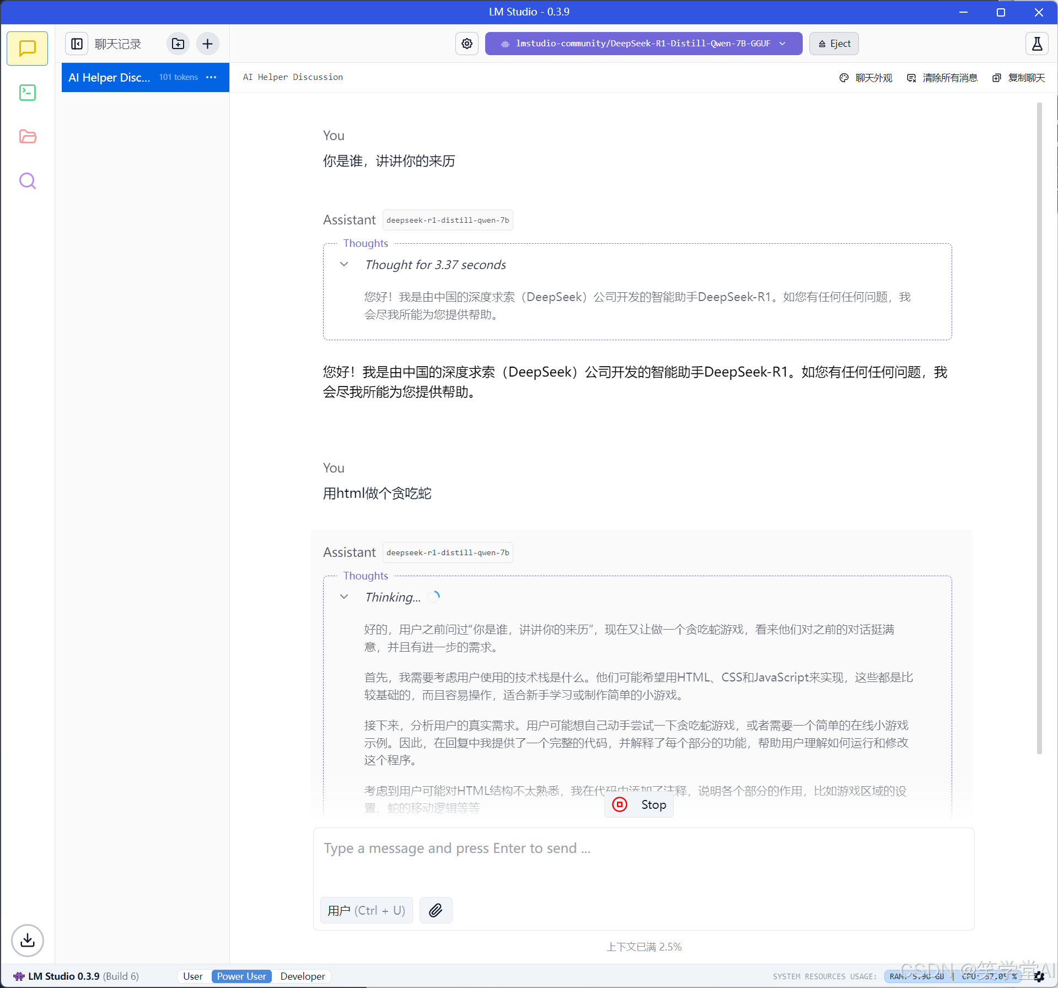The width and height of the screenshot is (1058, 988).
Task: Minimize the LM Studio window
Action: (x=964, y=12)
